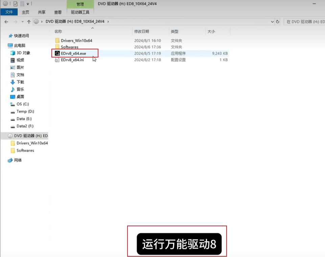Select Network (网络) in the navigation pane

[x=18, y=160]
